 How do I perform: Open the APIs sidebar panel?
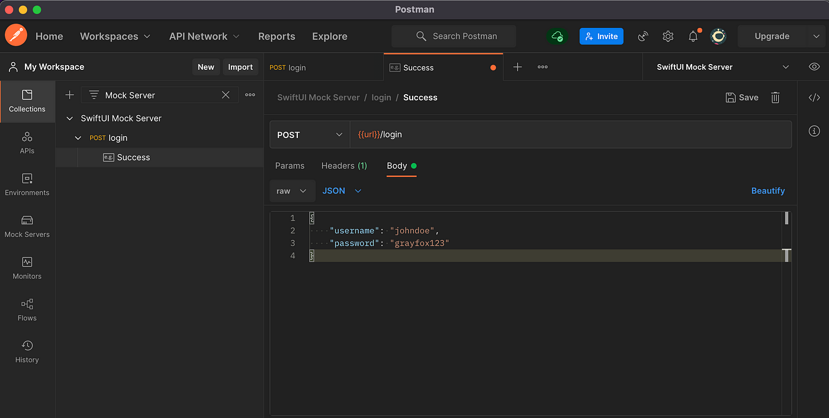(x=27, y=143)
